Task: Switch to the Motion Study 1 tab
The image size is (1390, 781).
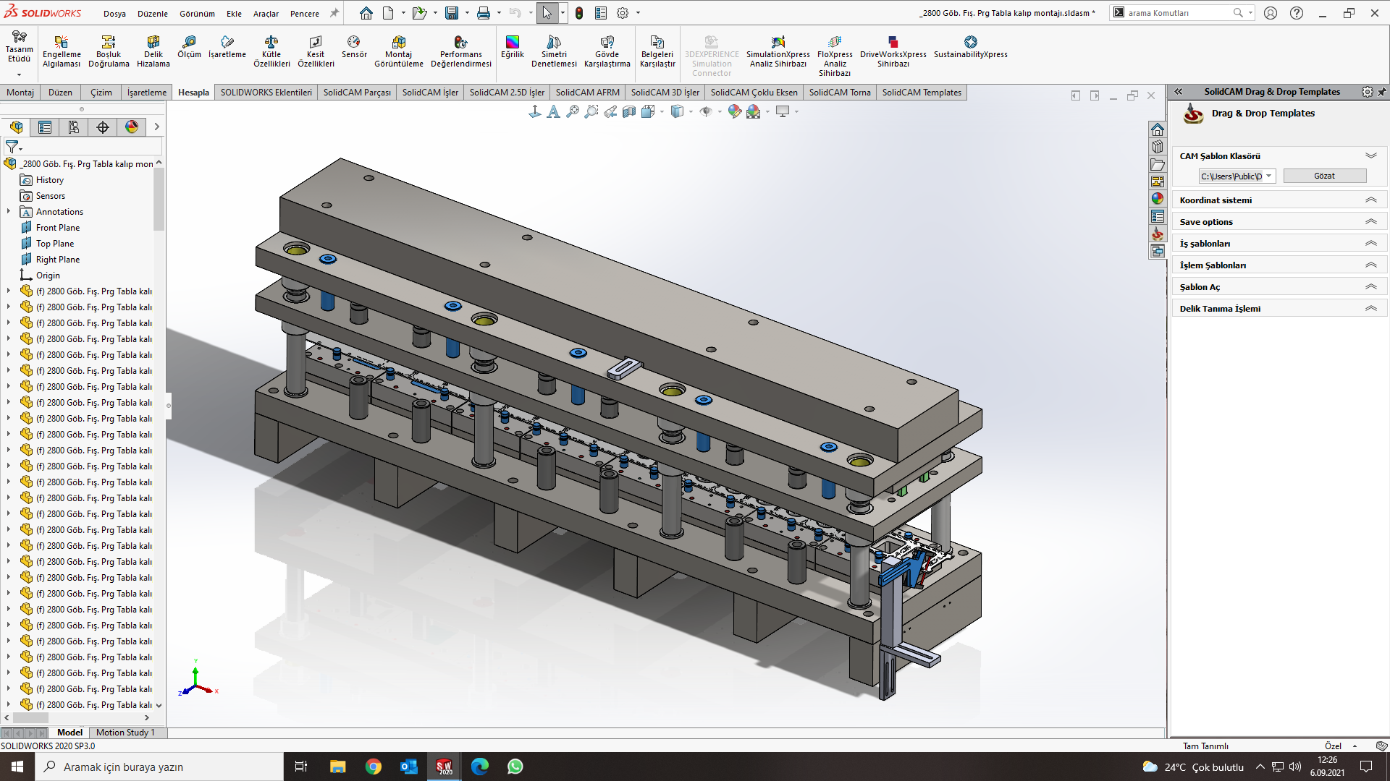Action: click(x=125, y=733)
